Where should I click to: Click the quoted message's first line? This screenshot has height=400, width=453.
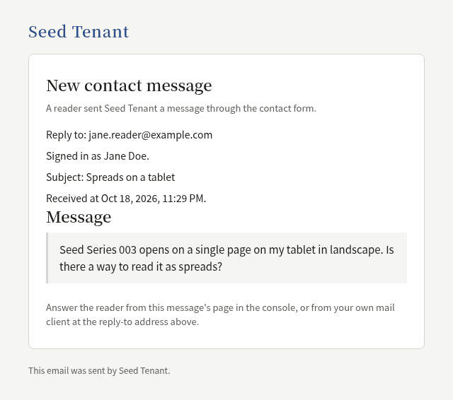click(226, 249)
